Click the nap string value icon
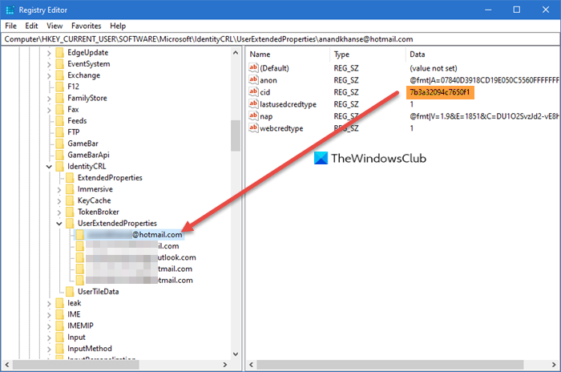Viewport: 561px width, 372px height. [x=253, y=116]
